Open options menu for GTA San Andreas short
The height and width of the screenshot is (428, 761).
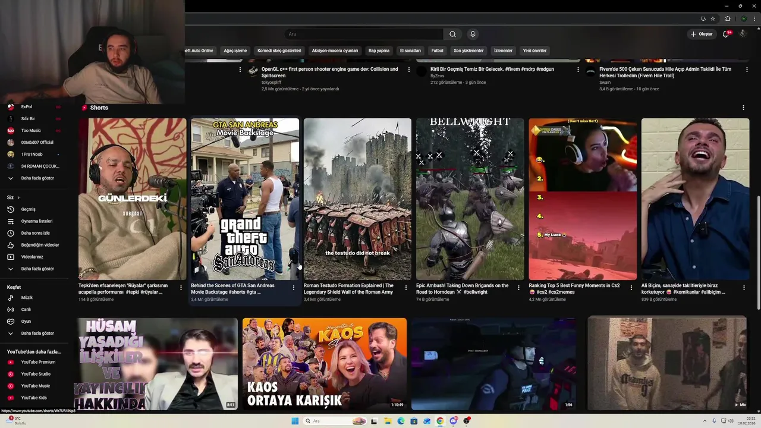(x=293, y=288)
